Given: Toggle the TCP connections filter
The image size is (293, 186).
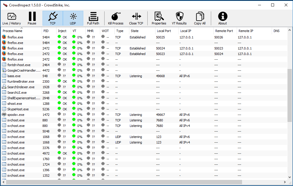Looking at the screenshot, I should [53, 18].
